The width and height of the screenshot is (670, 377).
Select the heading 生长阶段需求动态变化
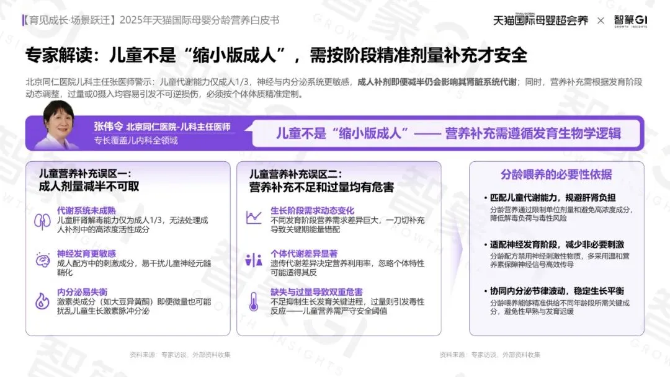pos(312,210)
